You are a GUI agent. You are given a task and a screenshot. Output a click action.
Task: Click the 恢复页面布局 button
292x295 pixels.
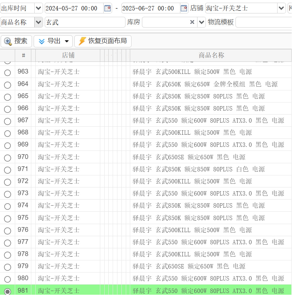pos(103,41)
